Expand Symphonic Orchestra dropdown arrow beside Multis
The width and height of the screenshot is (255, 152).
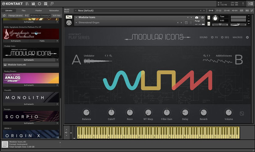57,41
